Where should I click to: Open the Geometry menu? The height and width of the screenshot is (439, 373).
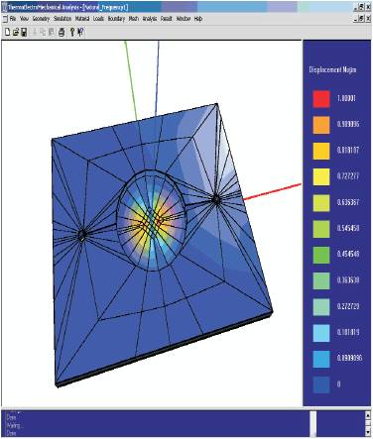coord(41,19)
